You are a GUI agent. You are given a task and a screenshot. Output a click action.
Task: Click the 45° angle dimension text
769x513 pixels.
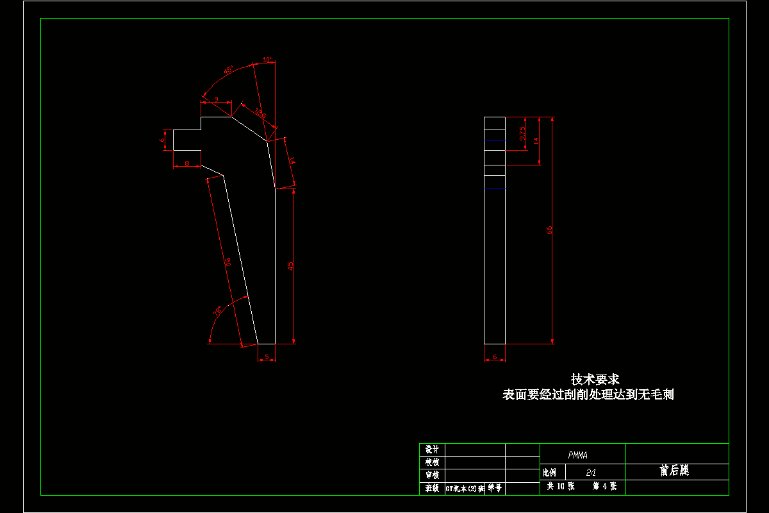pyautogui.click(x=229, y=70)
